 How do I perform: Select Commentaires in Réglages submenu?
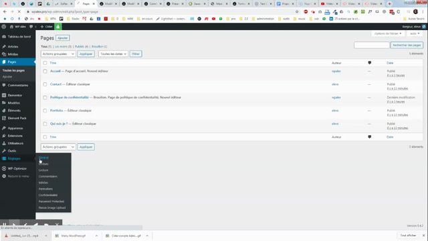48,177
